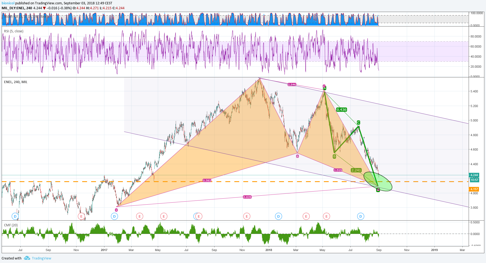This screenshot has width=486, height=263.
Task: Select the pink 0.839 ratio label
Action: [247, 197]
